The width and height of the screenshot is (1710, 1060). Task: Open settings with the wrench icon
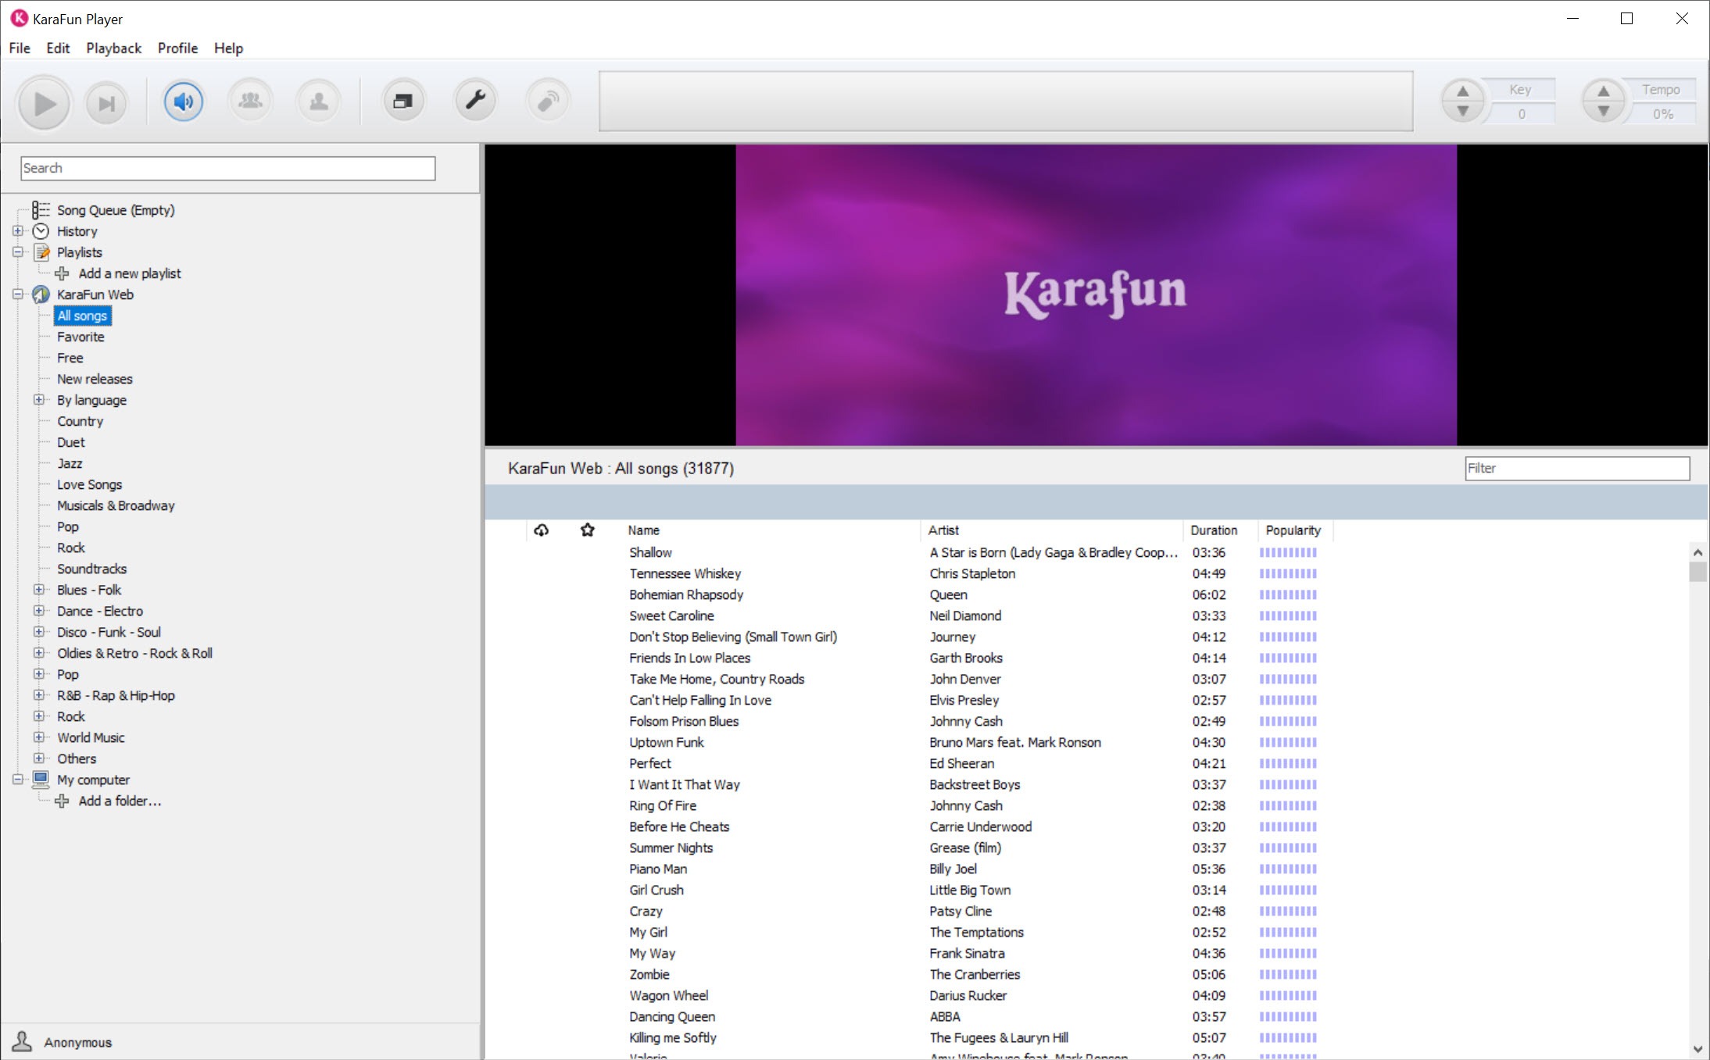tap(474, 101)
